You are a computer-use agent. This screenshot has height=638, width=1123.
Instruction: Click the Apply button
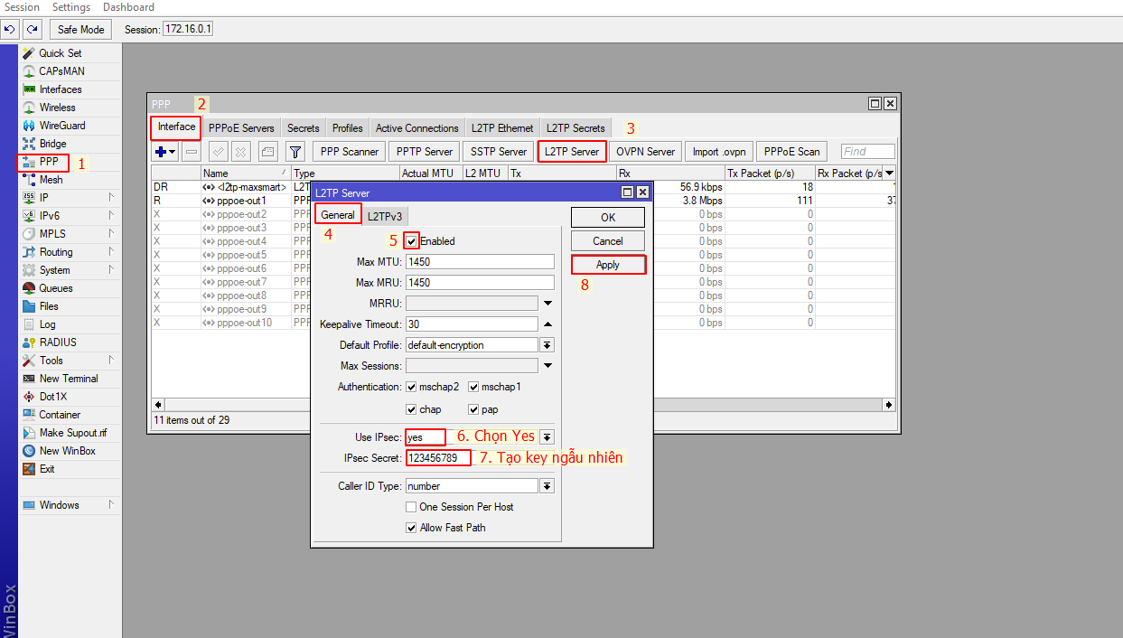[608, 265]
